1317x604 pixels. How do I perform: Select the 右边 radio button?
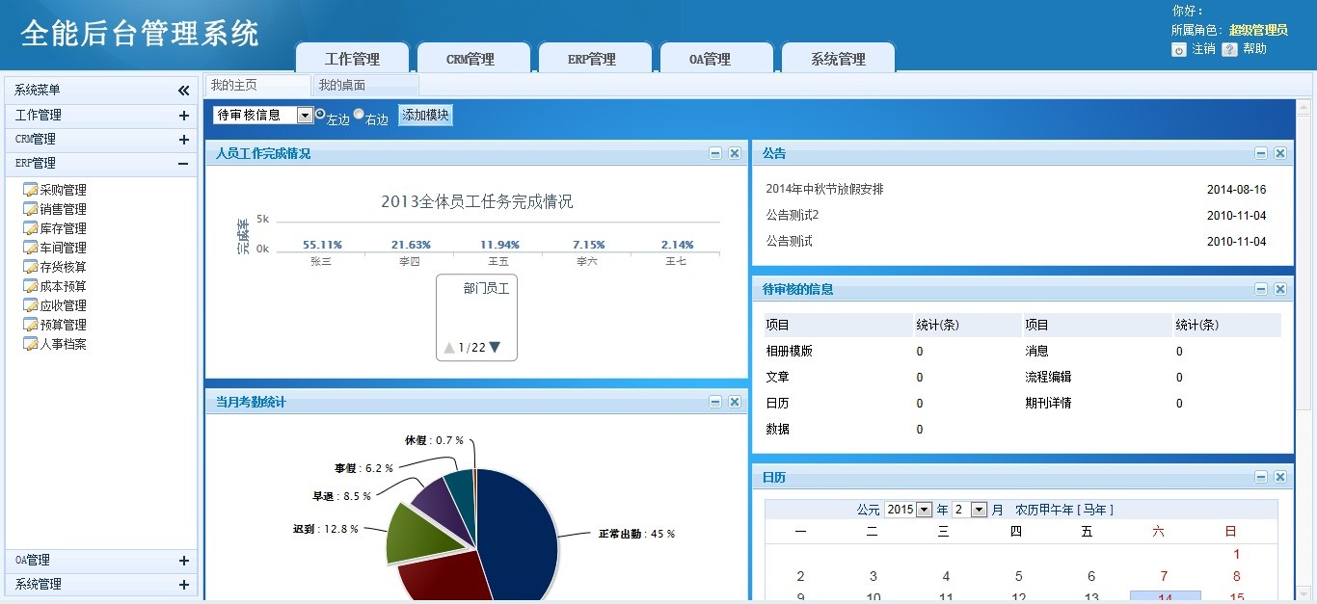tap(359, 114)
